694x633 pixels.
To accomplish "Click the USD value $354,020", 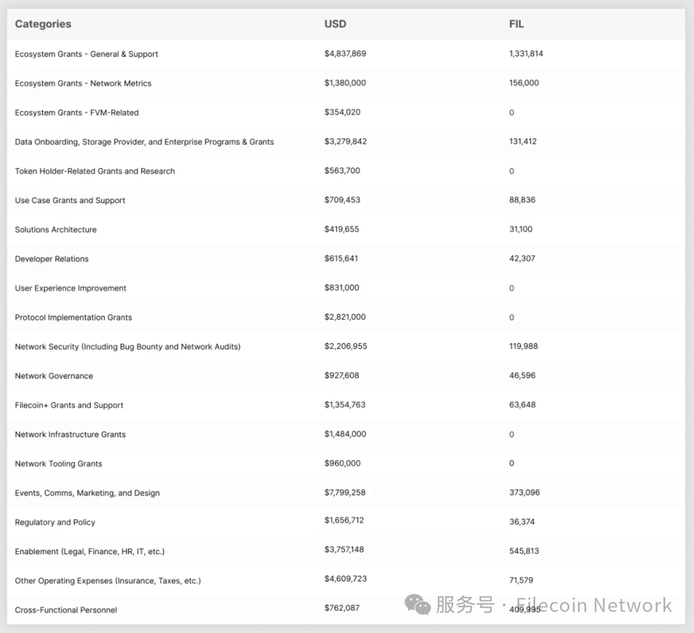I will [x=342, y=112].
